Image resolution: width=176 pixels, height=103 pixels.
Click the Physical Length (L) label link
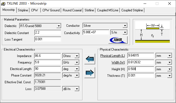pyautogui.click(x=112, y=56)
